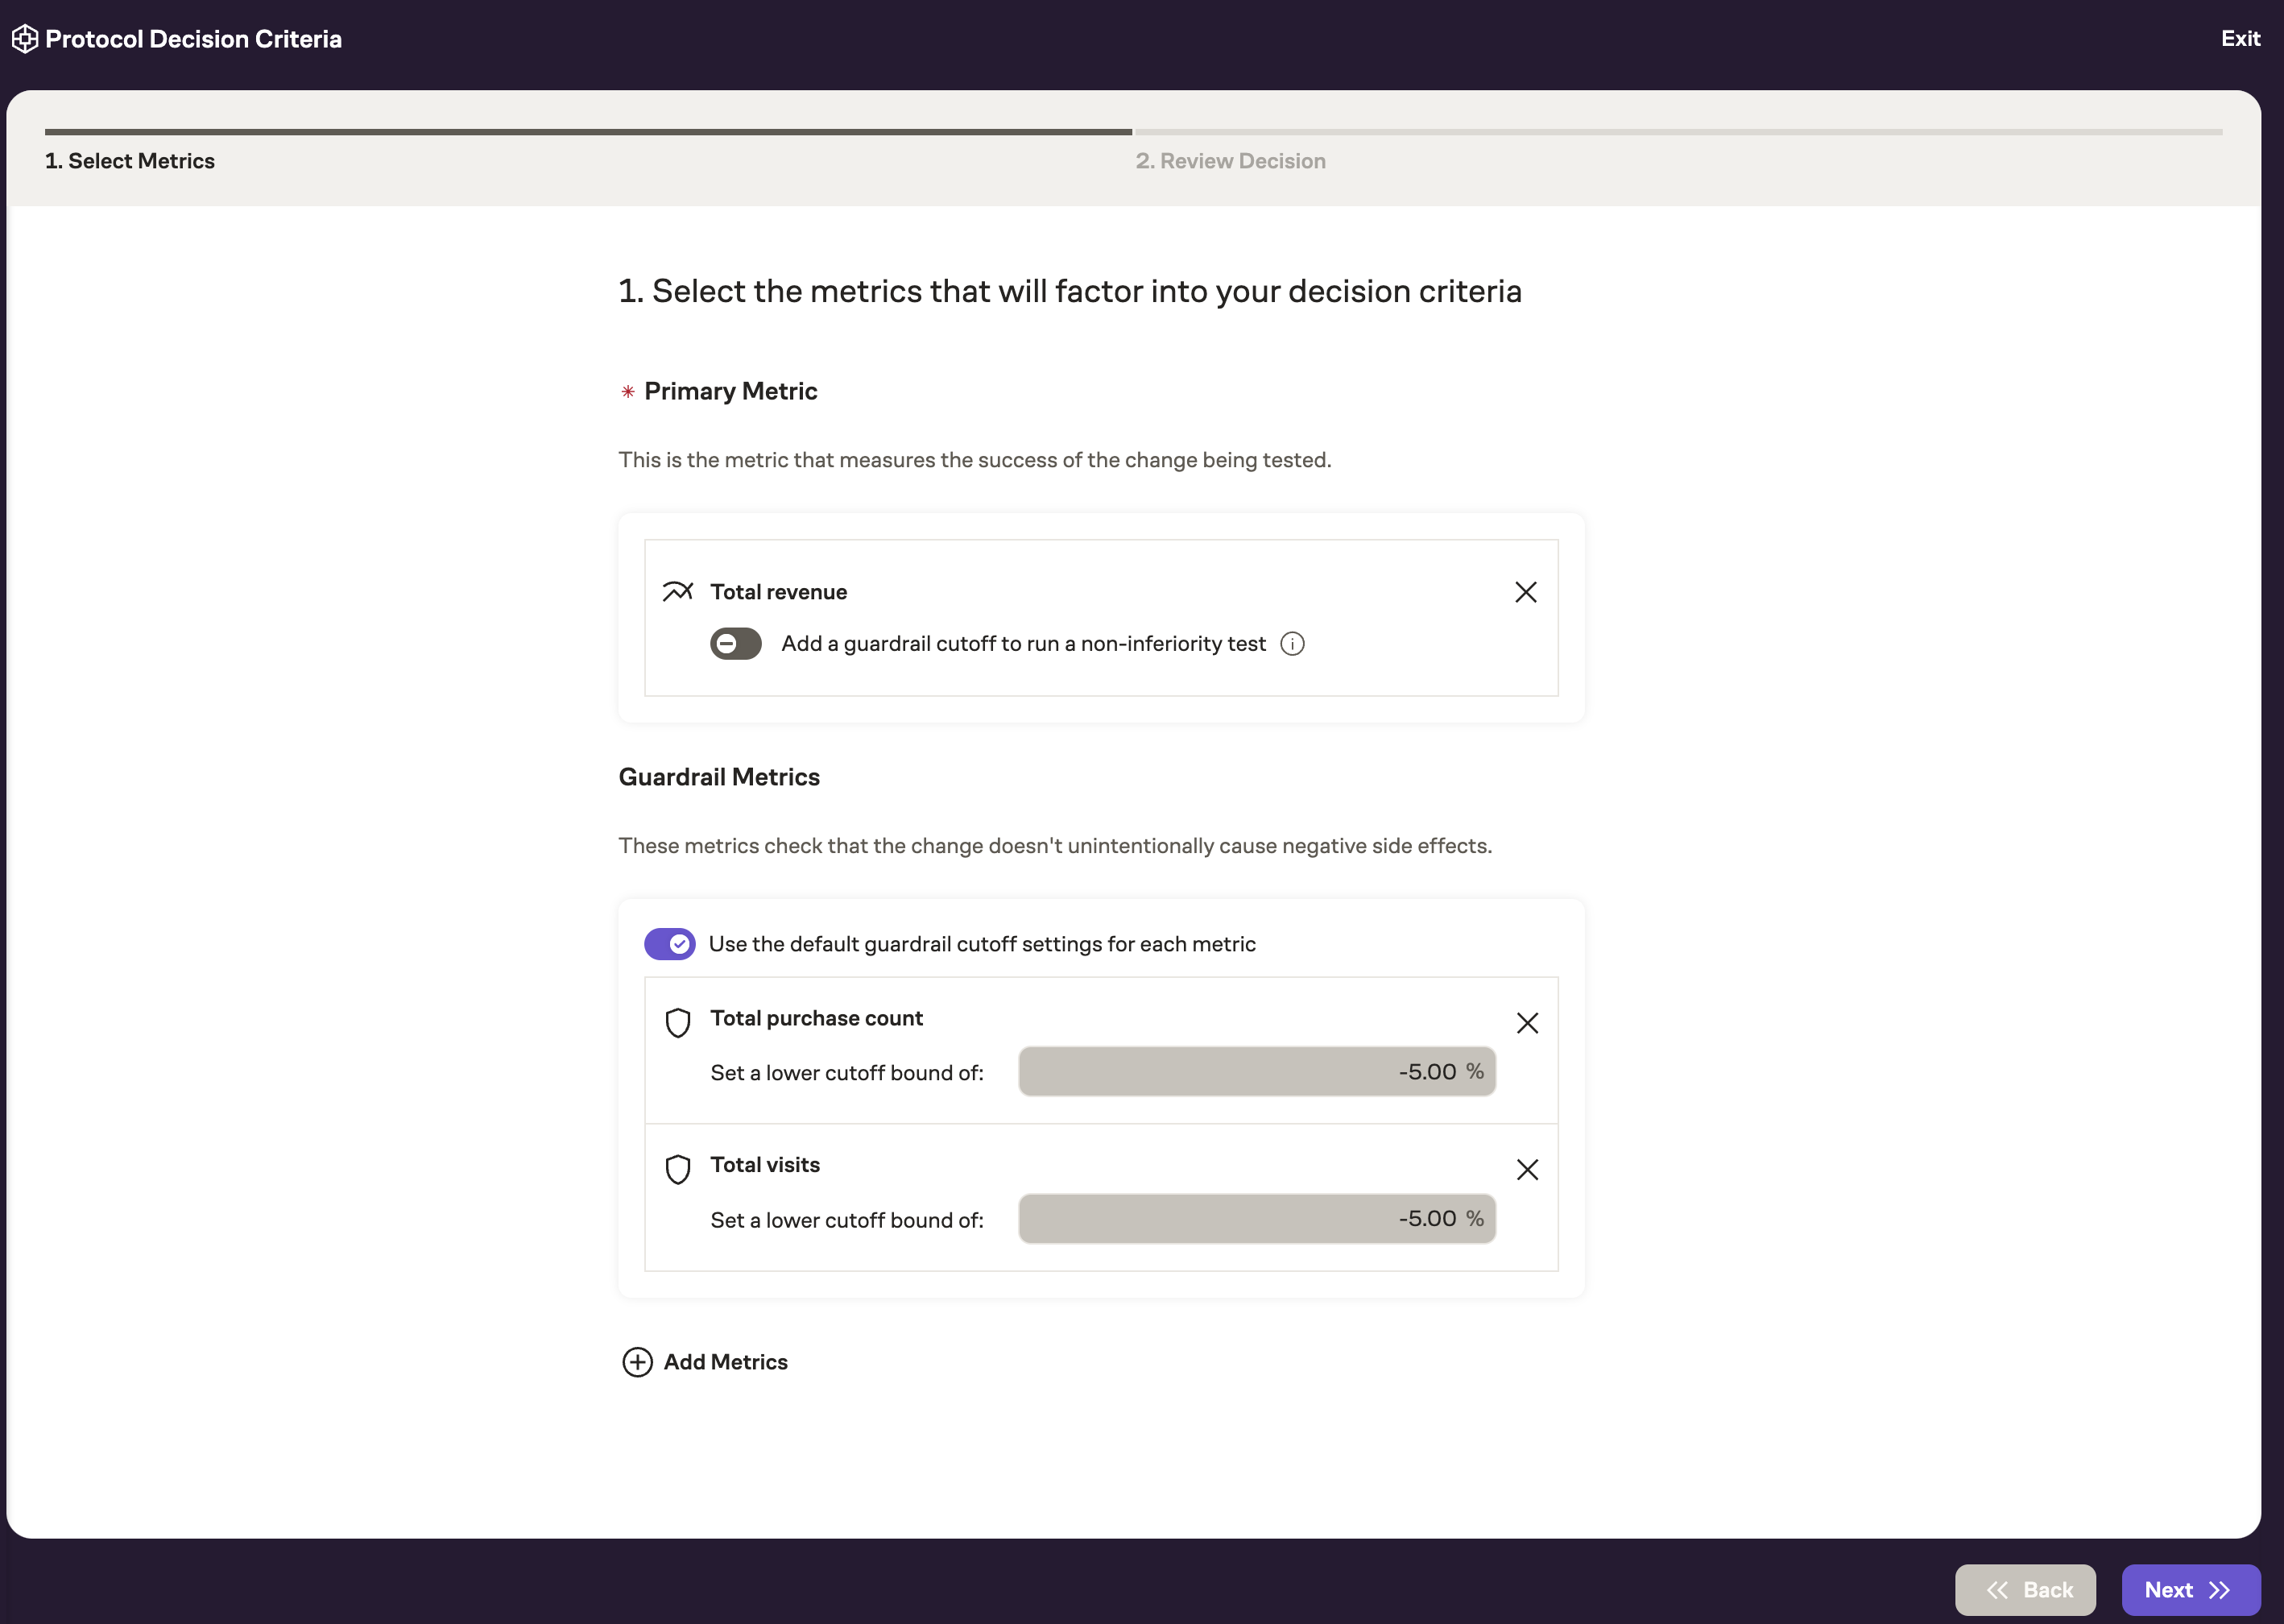Remove the Total revenue primary metric
This screenshot has height=1624, width=2284.
click(x=1526, y=592)
